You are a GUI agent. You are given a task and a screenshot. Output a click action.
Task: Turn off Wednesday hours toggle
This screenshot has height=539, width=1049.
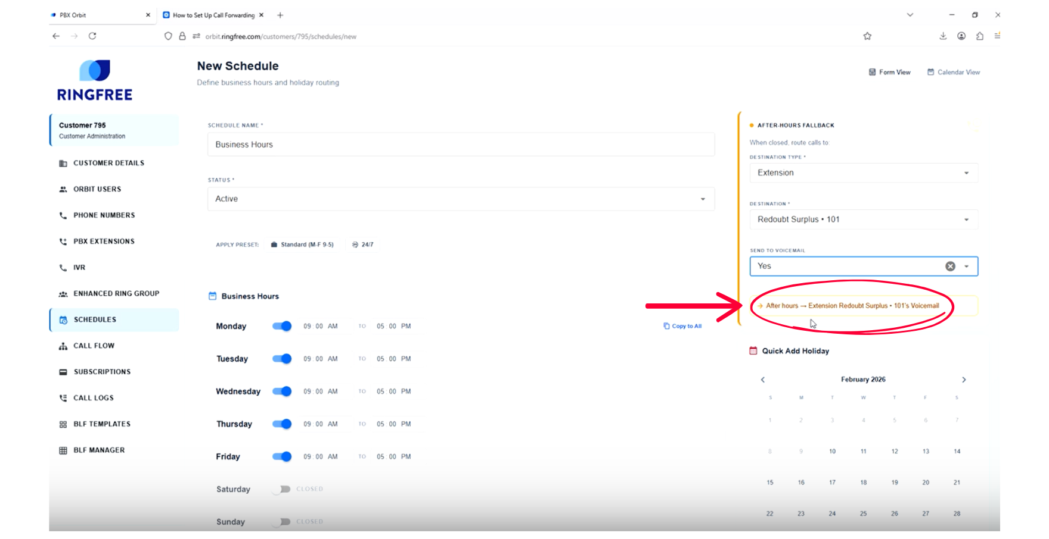(282, 391)
